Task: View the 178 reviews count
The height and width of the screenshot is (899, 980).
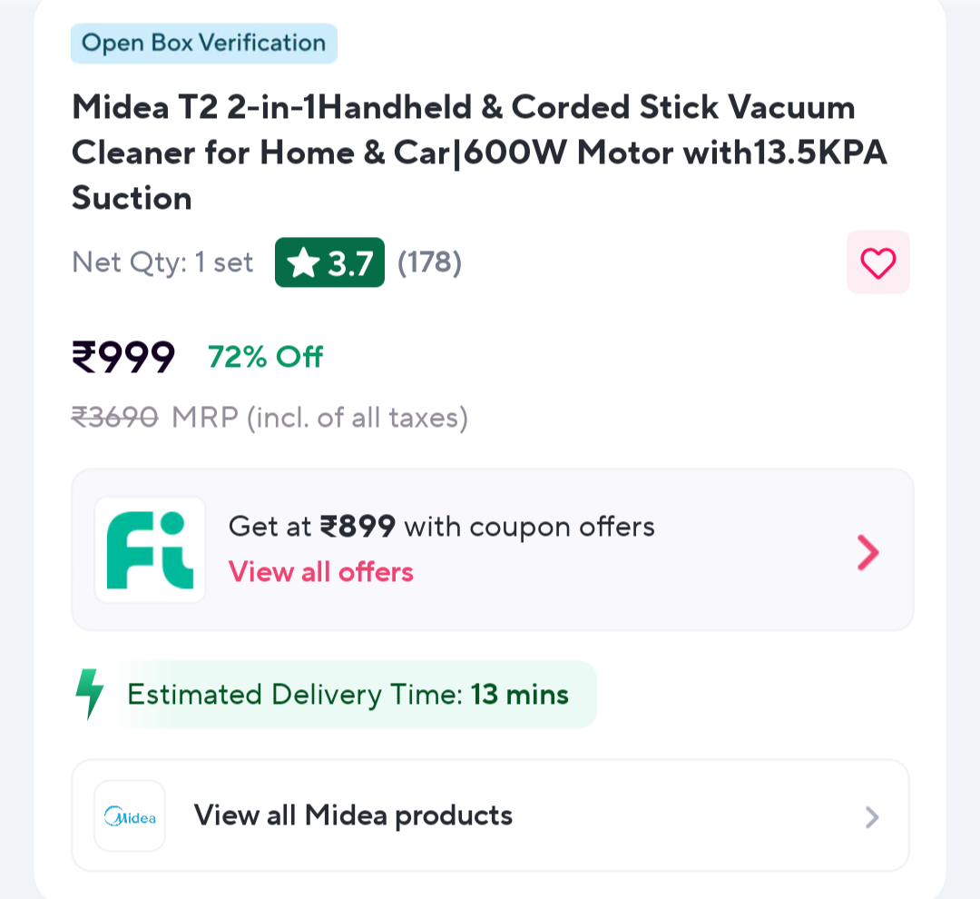Action: point(430,263)
